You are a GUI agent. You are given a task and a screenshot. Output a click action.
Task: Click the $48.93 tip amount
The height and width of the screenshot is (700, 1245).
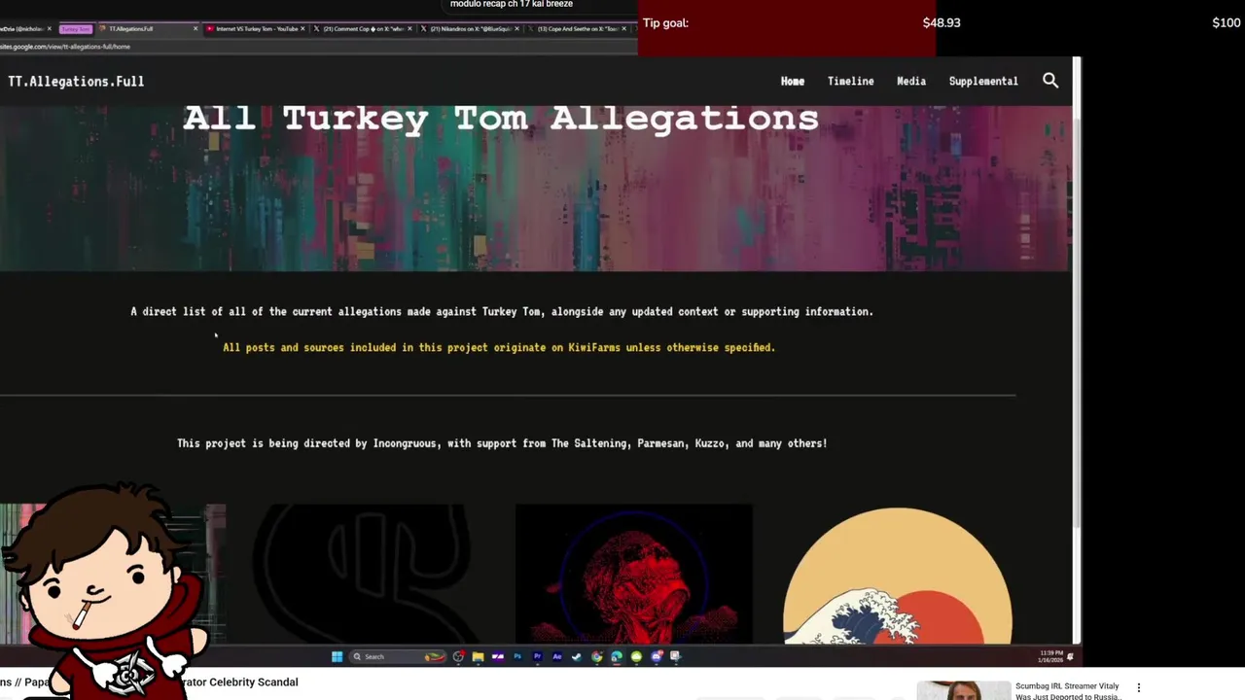coord(942,22)
